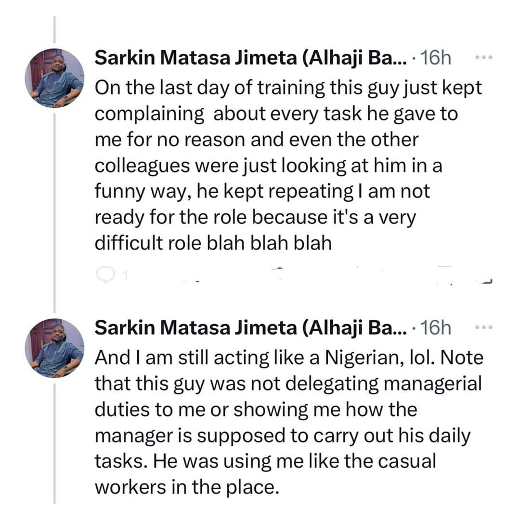The image size is (520, 520).
Task: Click the "workers in the place." line
Action: pos(187,487)
